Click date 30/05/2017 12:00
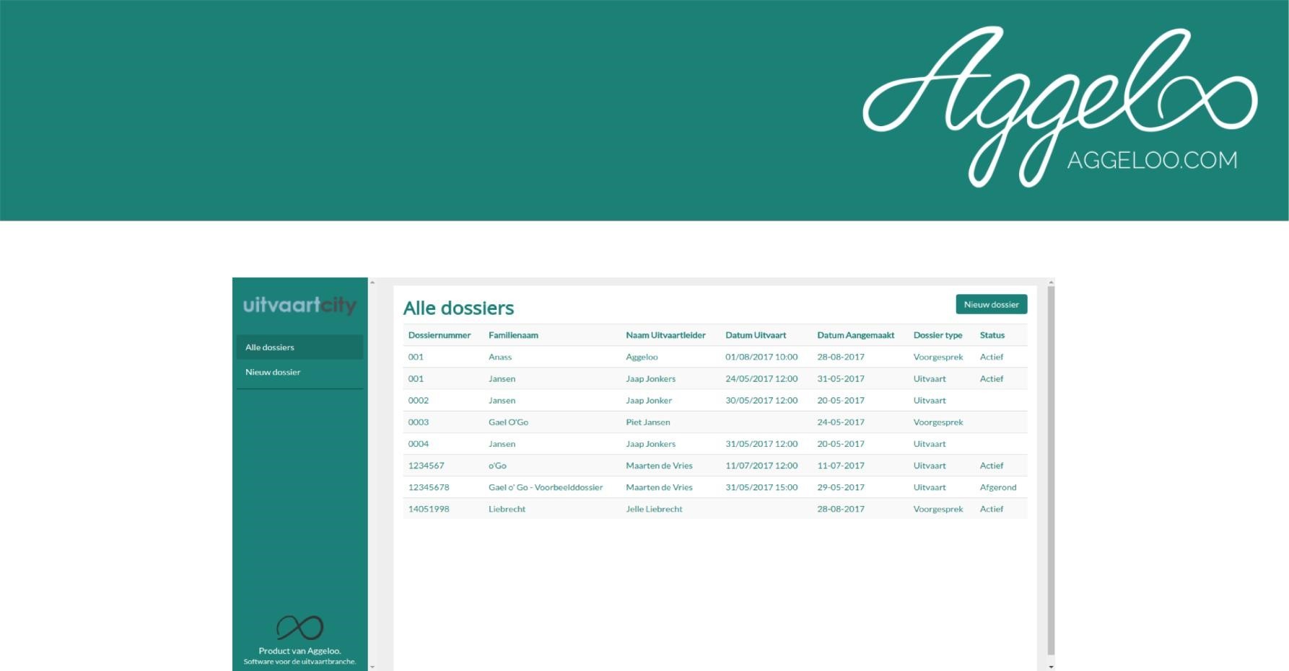 [761, 400]
